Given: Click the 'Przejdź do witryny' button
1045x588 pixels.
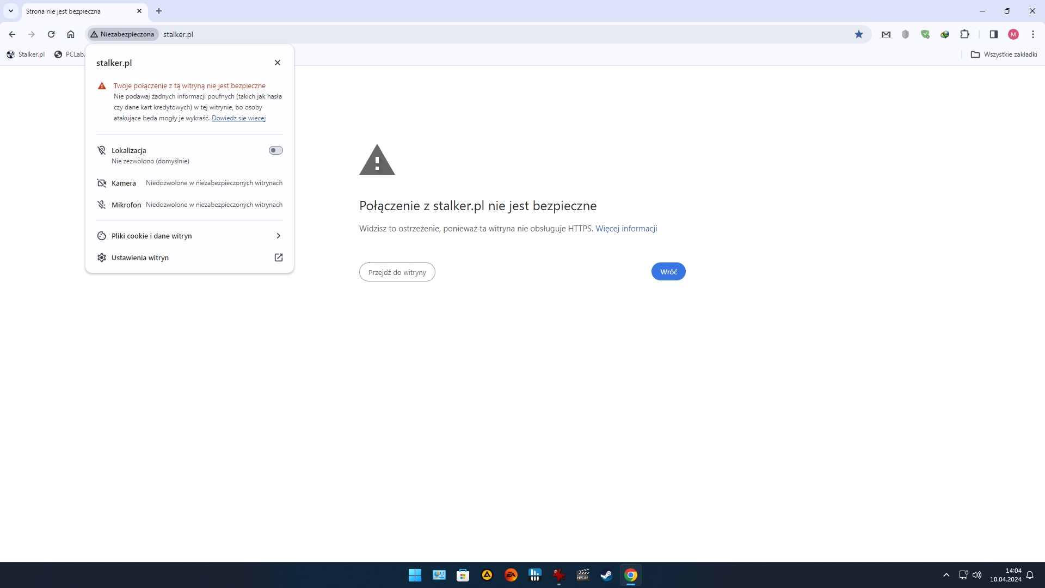Looking at the screenshot, I should click(x=397, y=272).
